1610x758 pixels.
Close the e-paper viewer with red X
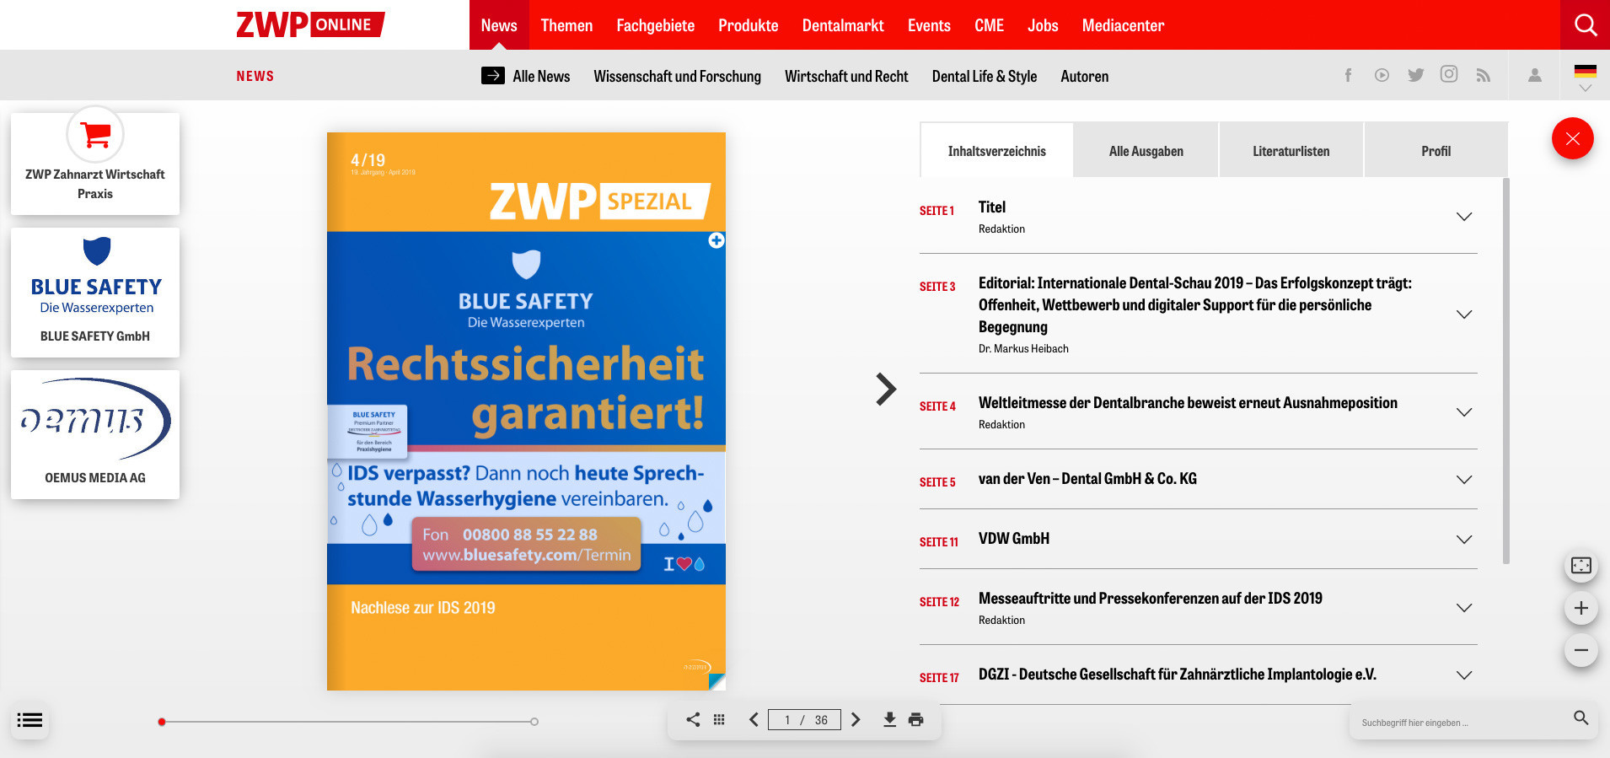click(1573, 138)
